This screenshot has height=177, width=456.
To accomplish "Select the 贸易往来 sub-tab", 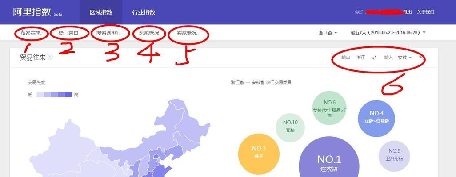I will click(30, 33).
